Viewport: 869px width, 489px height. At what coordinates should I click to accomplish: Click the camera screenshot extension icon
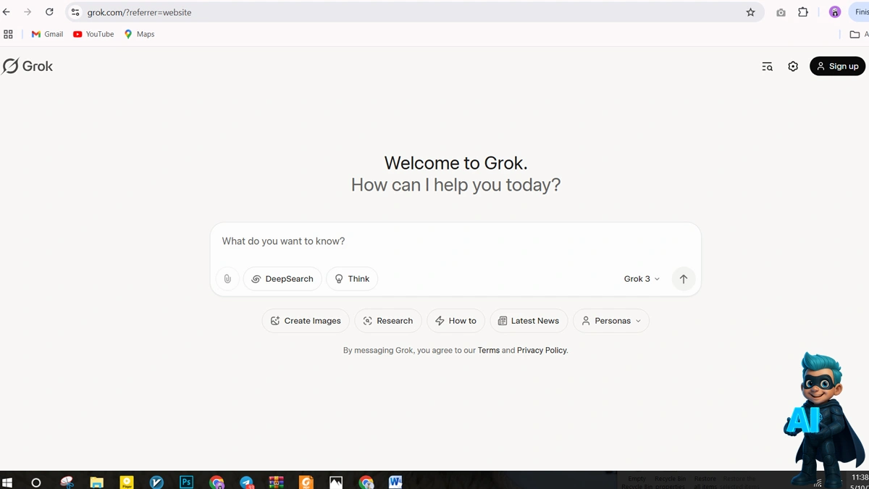pos(781,12)
